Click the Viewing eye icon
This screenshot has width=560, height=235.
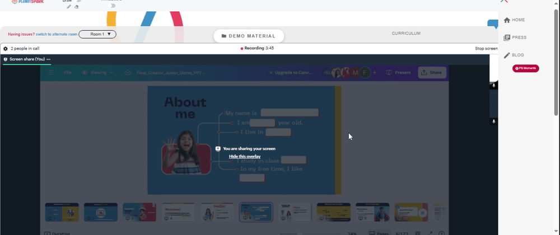tap(85, 72)
